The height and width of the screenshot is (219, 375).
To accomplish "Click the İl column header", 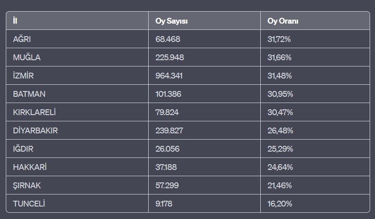I will 16,21.
